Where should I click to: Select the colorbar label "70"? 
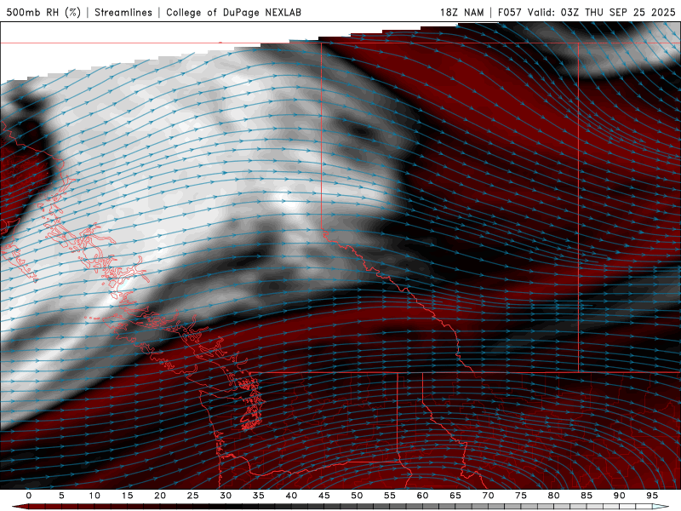[488, 496]
